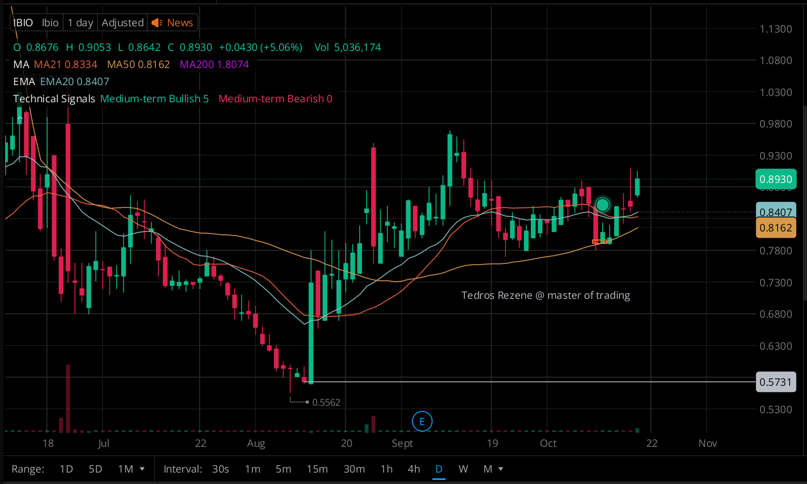Click the EMA20 0.8407 indicator label
The width and height of the screenshot is (807, 484).
[x=74, y=82]
